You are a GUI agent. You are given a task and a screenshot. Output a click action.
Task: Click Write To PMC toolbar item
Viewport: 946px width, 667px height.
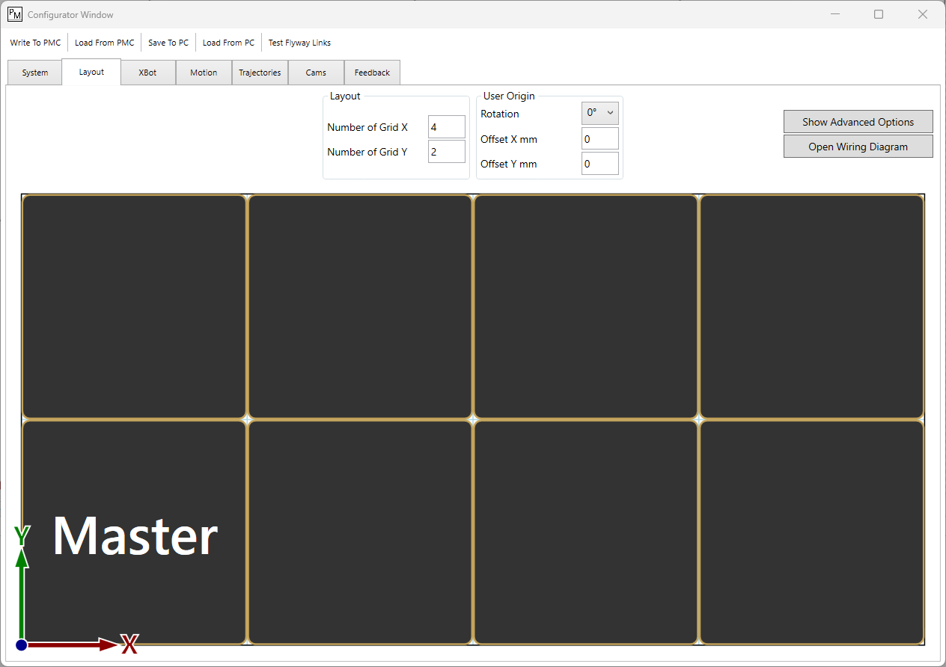(35, 43)
